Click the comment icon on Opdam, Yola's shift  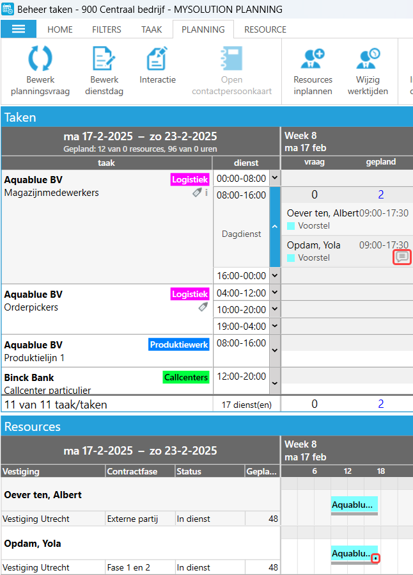coord(401,257)
